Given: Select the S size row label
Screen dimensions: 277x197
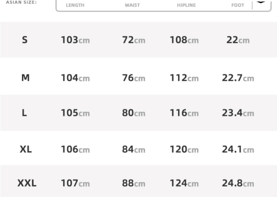Looking at the screenshot, I should pos(25,40).
